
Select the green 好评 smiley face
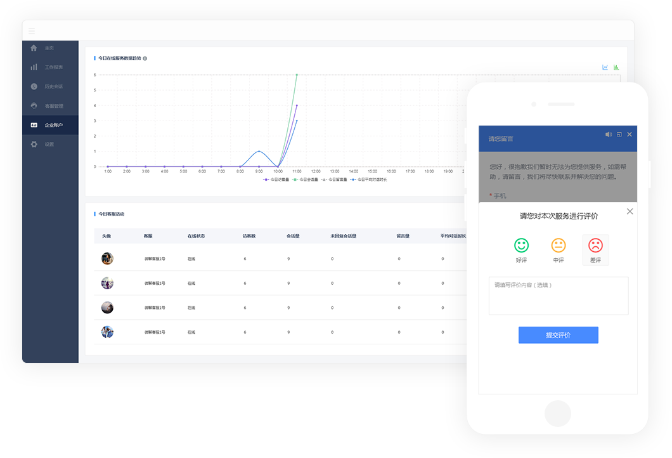(x=521, y=245)
